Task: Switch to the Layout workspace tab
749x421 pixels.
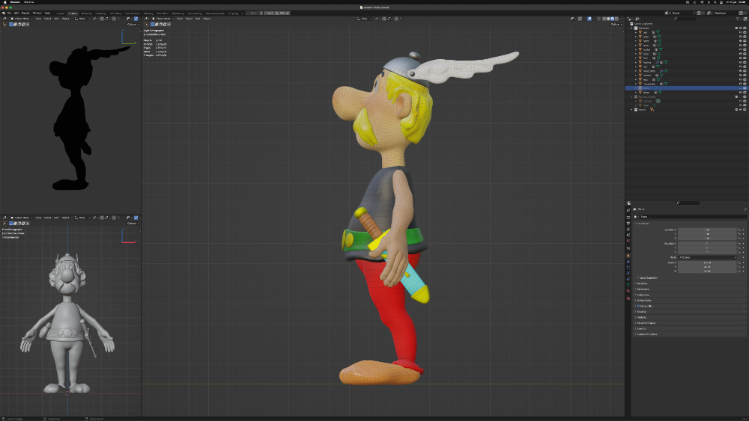Action: (61, 13)
